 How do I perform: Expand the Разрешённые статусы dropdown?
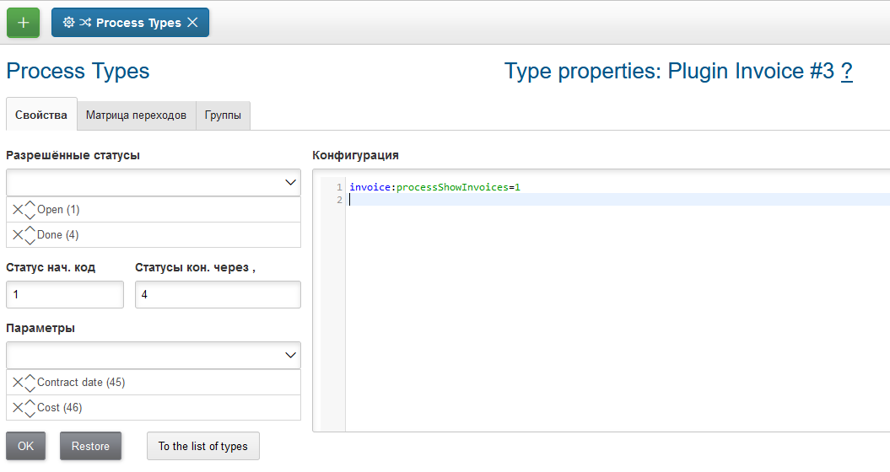point(291,182)
